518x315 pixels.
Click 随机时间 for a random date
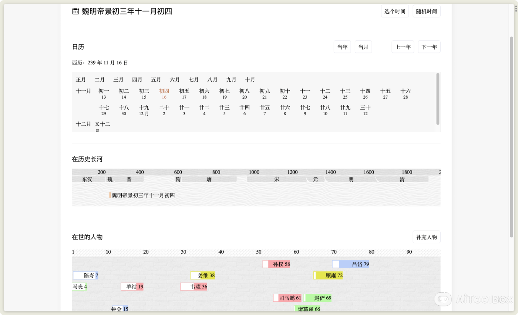point(426,11)
